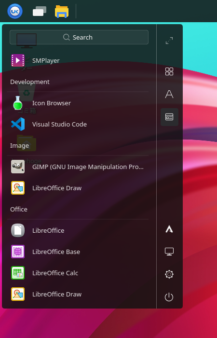This screenshot has height=338, width=217.
Task: Expand start menu to full screen
Action: (x=169, y=41)
